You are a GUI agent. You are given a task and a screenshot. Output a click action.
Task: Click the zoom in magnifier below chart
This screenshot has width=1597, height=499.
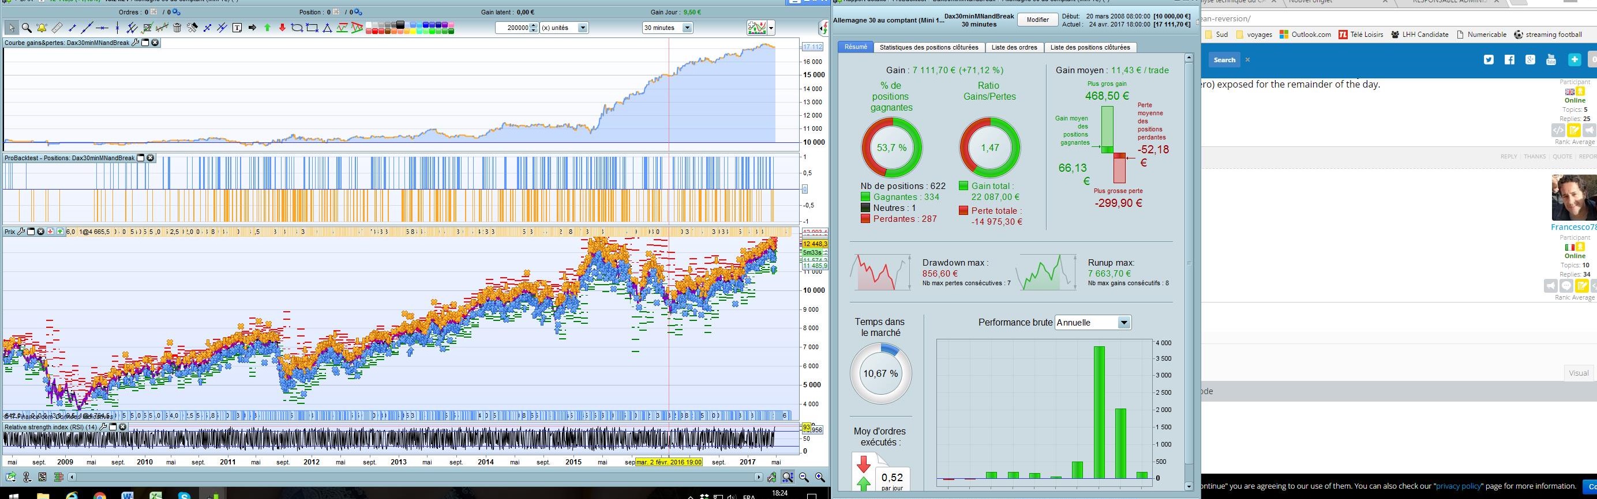coord(820,477)
